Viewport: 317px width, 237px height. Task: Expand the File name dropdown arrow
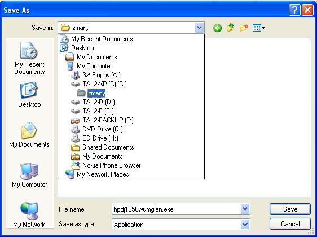pyautogui.click(x=245, y=209)
